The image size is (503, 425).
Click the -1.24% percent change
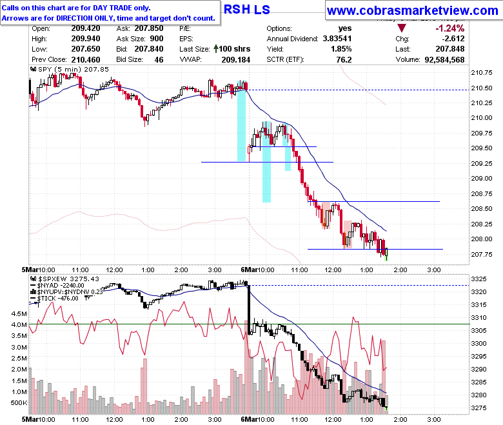449,28
